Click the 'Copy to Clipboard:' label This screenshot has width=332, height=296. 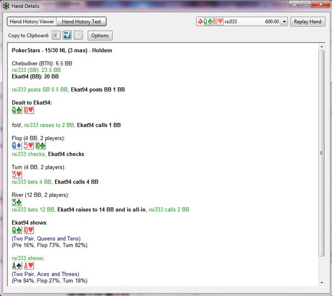pyautogui.click(x=28, y=36)
